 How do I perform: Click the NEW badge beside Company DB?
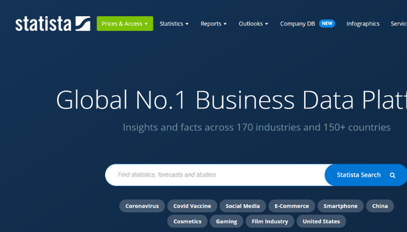click(327, 24)
